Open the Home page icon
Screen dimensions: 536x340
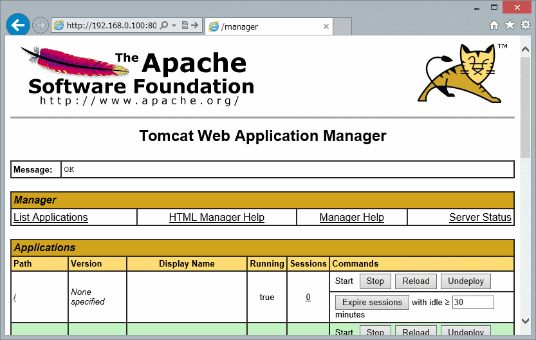pos(494,25)
